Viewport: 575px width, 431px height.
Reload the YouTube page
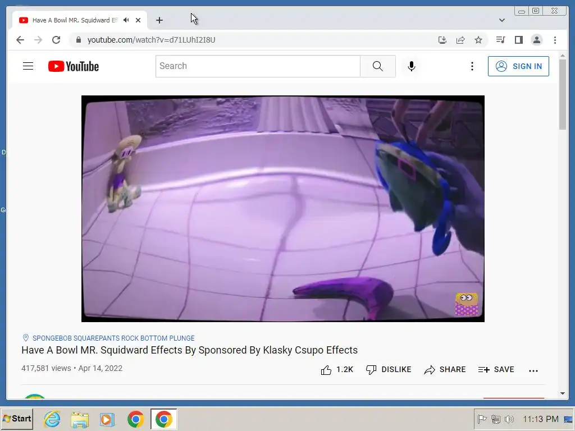56,40
